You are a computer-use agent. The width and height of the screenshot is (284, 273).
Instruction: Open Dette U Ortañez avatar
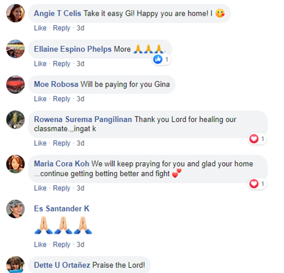16,265
